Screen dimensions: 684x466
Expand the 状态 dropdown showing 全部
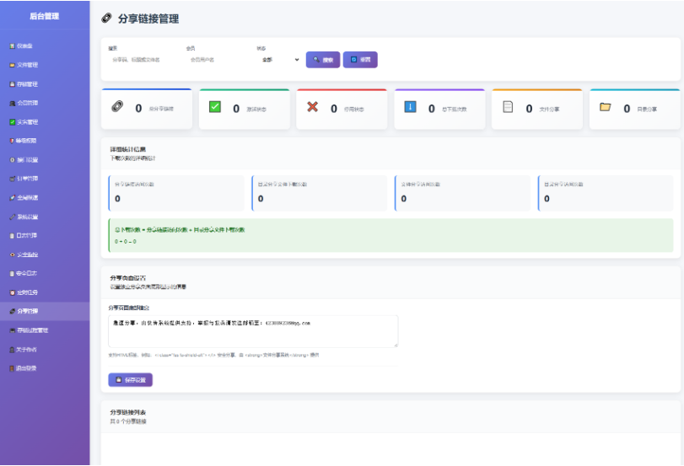tap(278, 60)
